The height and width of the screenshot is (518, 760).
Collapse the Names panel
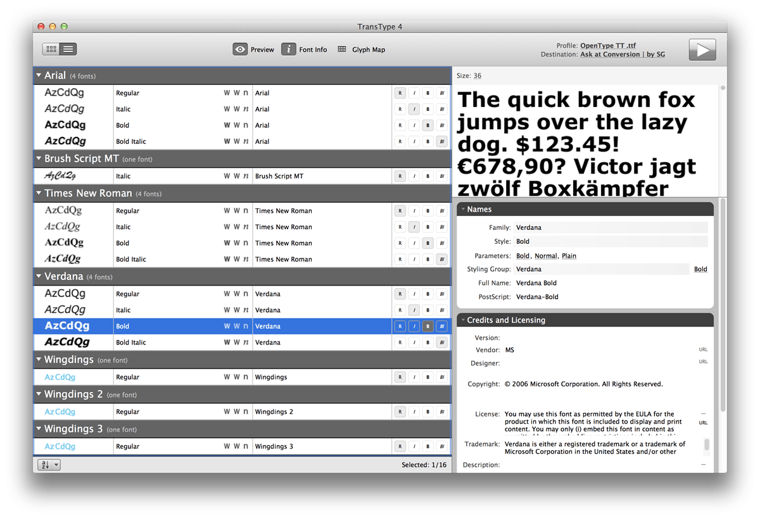pos(463,209)
